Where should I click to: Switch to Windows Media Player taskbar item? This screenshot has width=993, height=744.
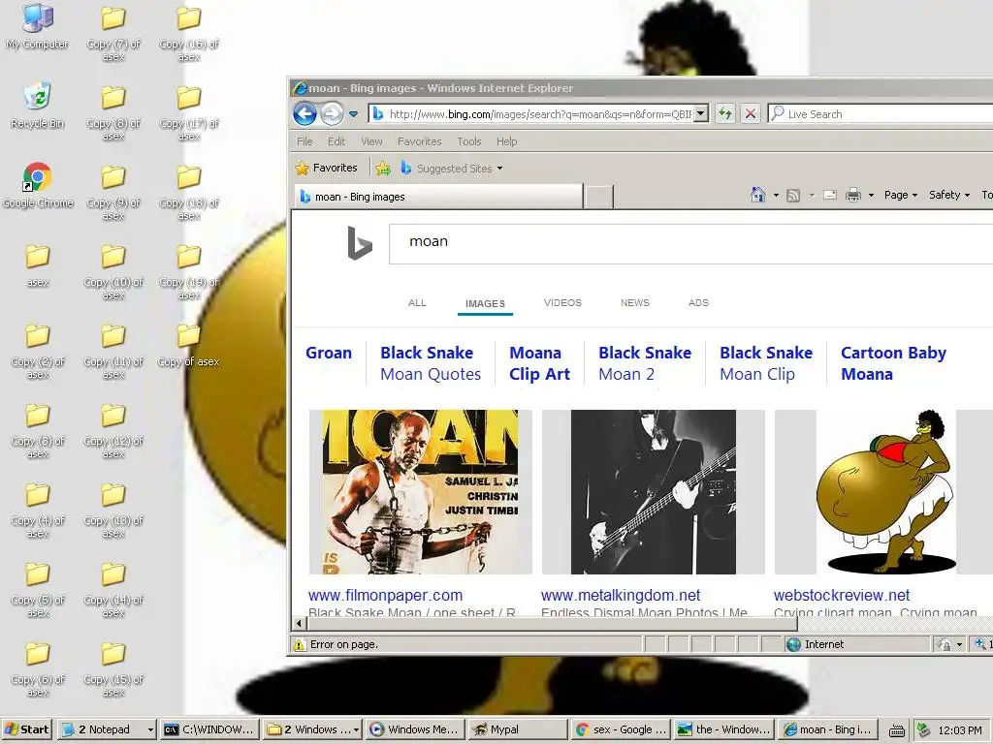tap(415, 729)
